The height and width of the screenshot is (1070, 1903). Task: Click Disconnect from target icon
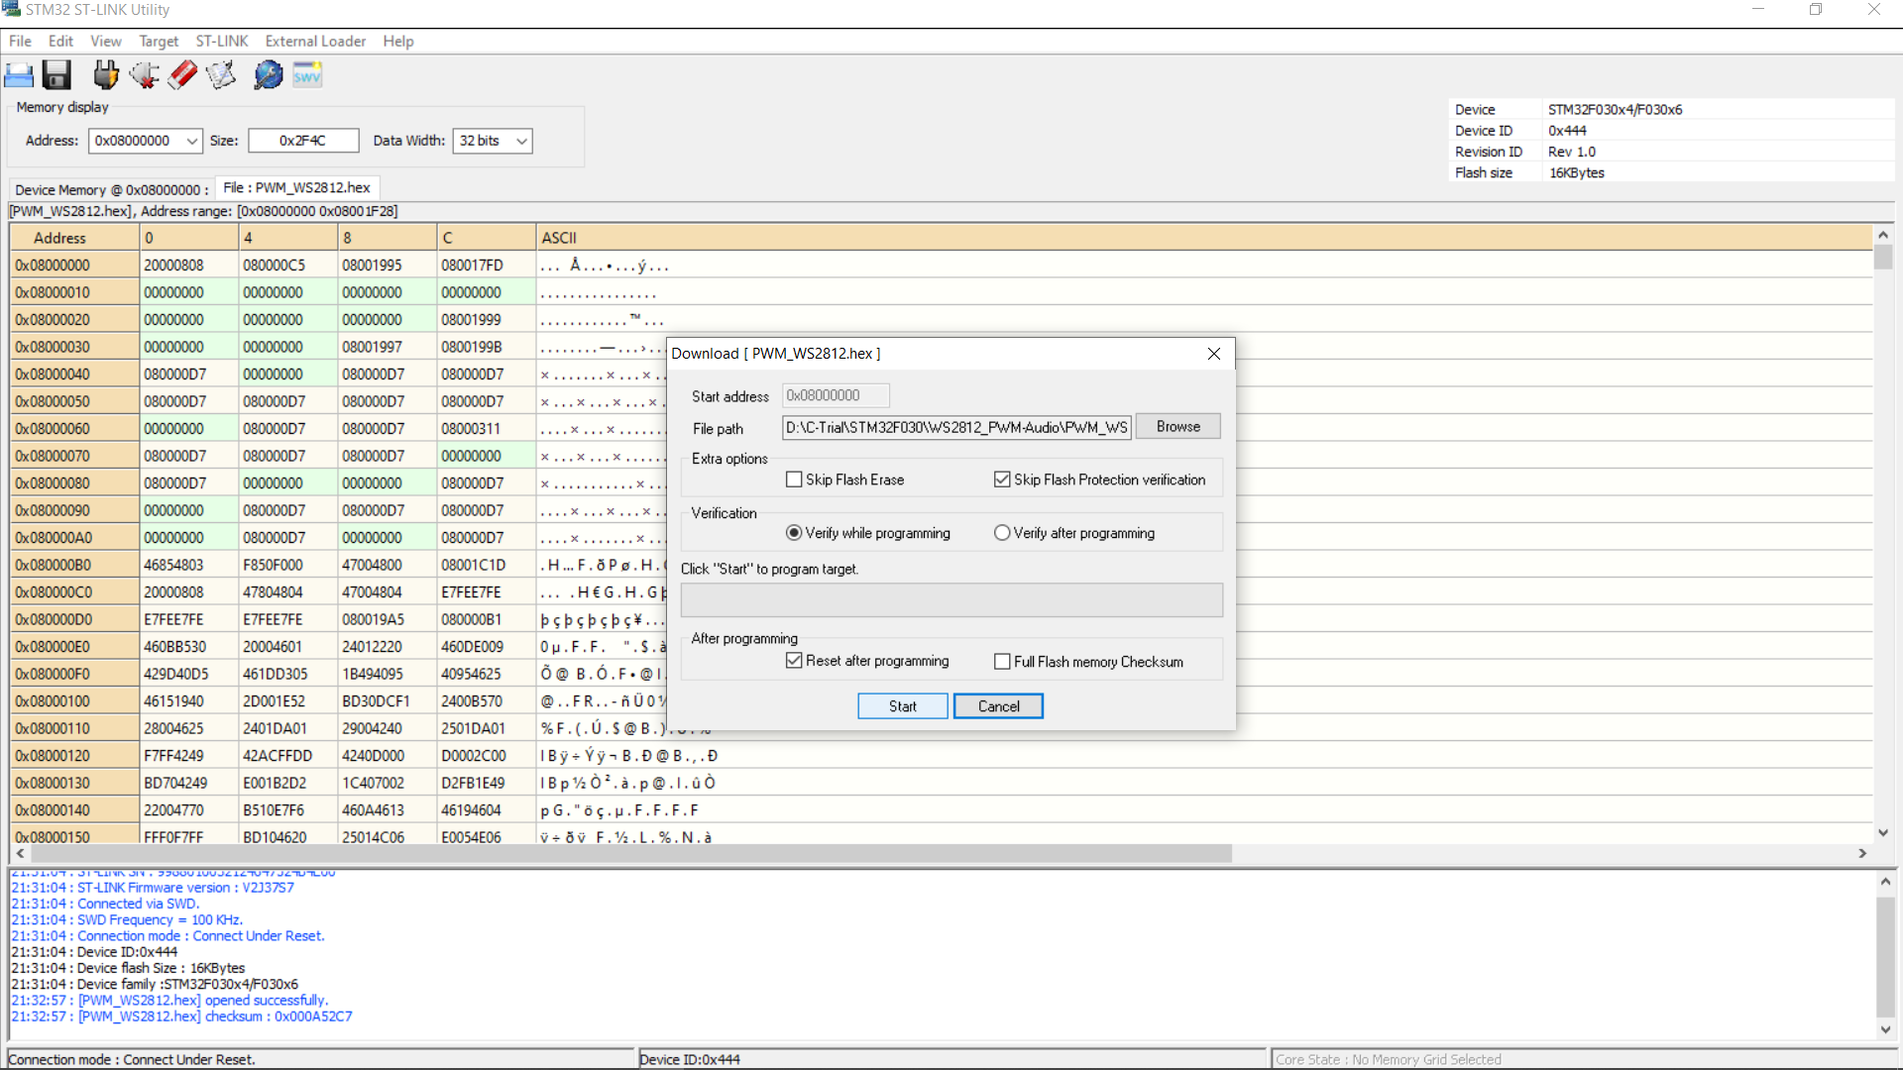pyautogui.click(x=144, y=75)
